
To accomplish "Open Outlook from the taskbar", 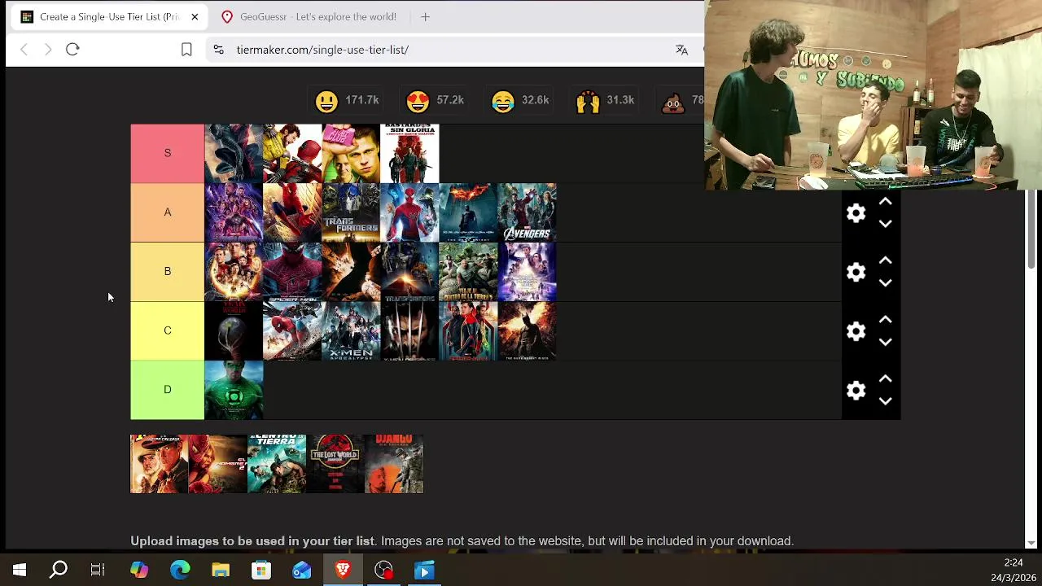I will [302, 571].
